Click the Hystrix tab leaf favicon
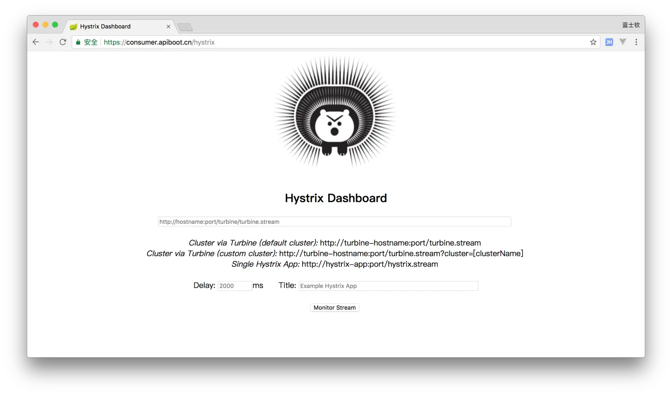Viewport: 672px width, 396px height. tap(73, 27)
